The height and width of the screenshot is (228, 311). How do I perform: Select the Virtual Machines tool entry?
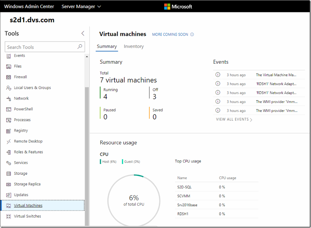[42, 205]
